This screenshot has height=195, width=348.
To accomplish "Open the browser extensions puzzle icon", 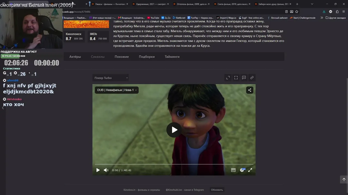I will [337, 12].
